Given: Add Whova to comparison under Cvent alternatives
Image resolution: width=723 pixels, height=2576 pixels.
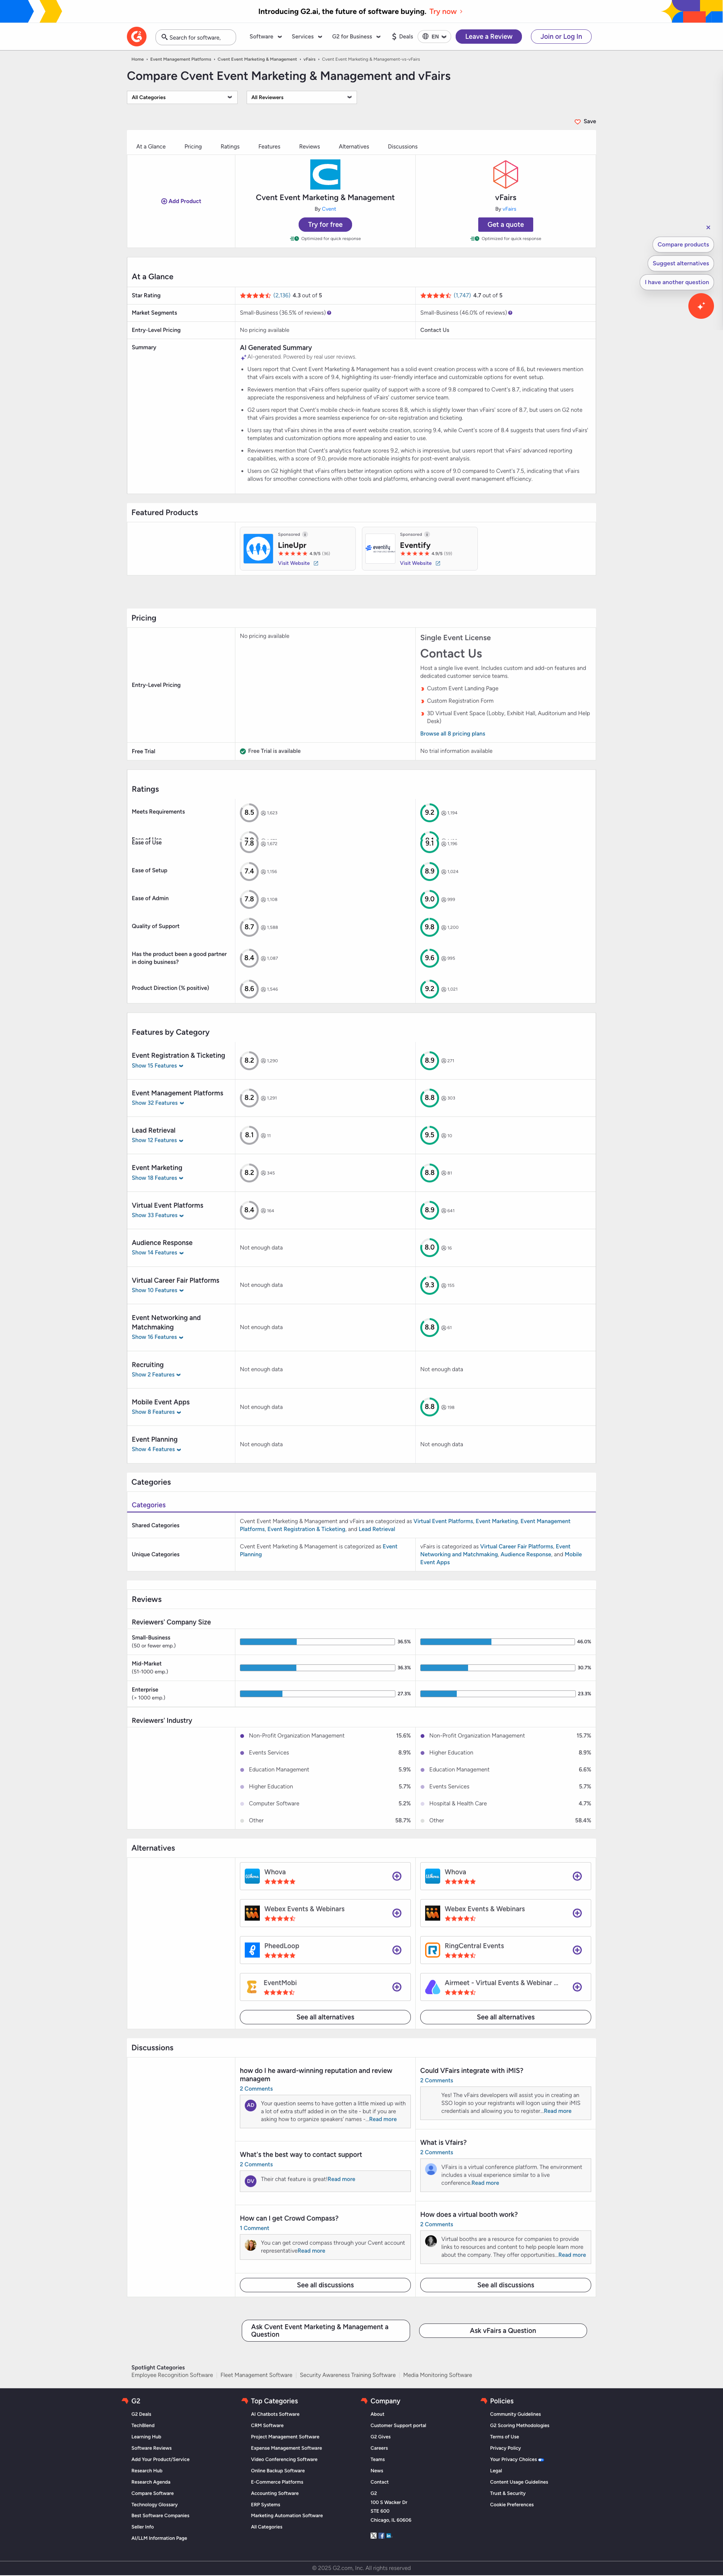Looking at the screenshot, I should coord(397,1876).
